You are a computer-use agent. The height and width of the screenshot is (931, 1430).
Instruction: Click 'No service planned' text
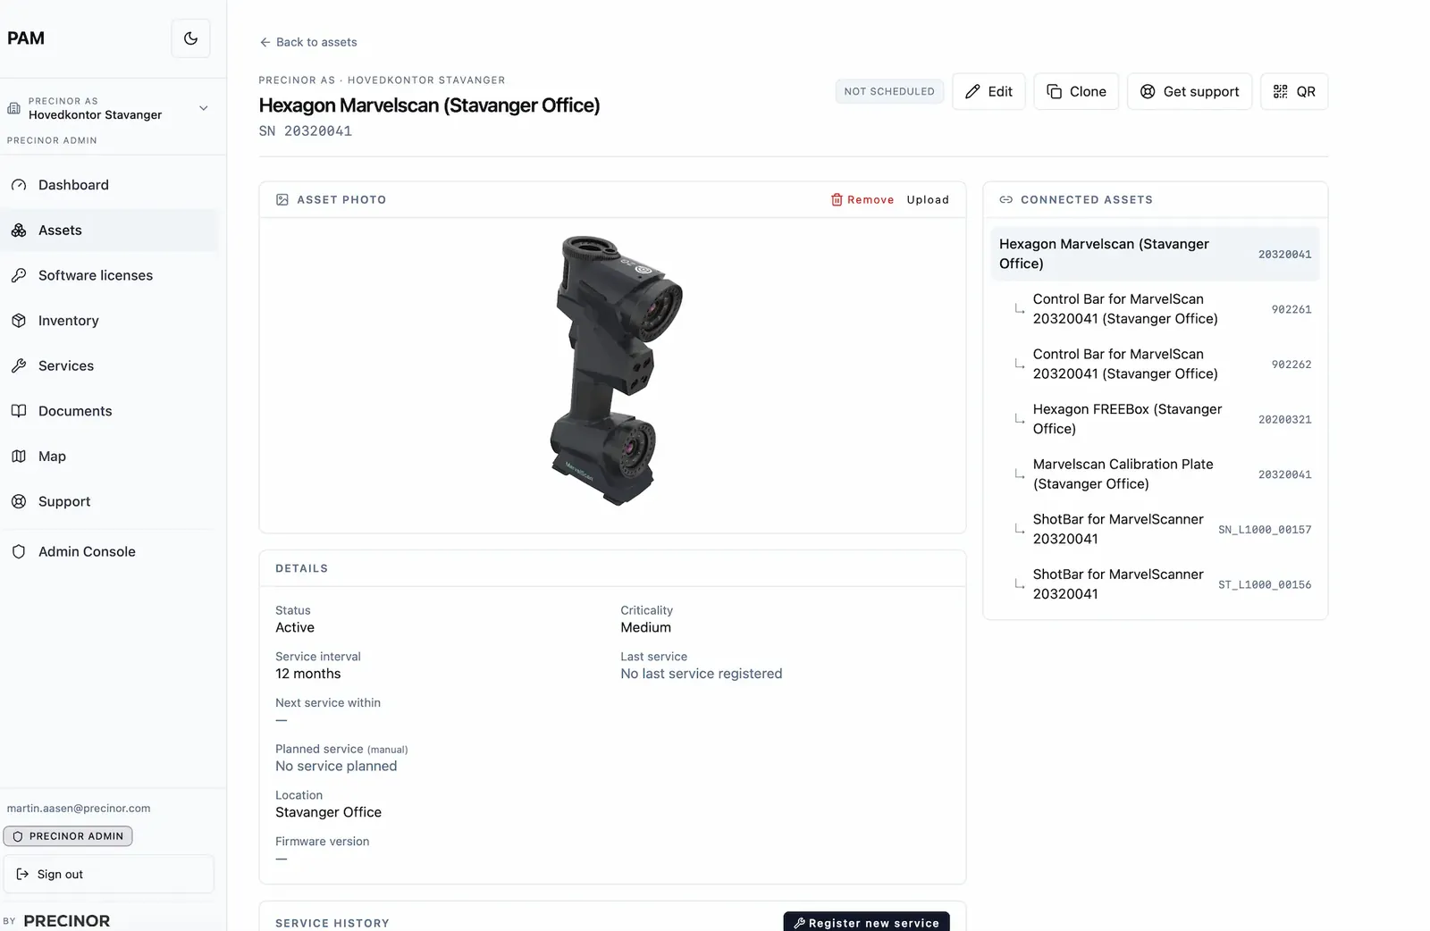tap(336, 766)
